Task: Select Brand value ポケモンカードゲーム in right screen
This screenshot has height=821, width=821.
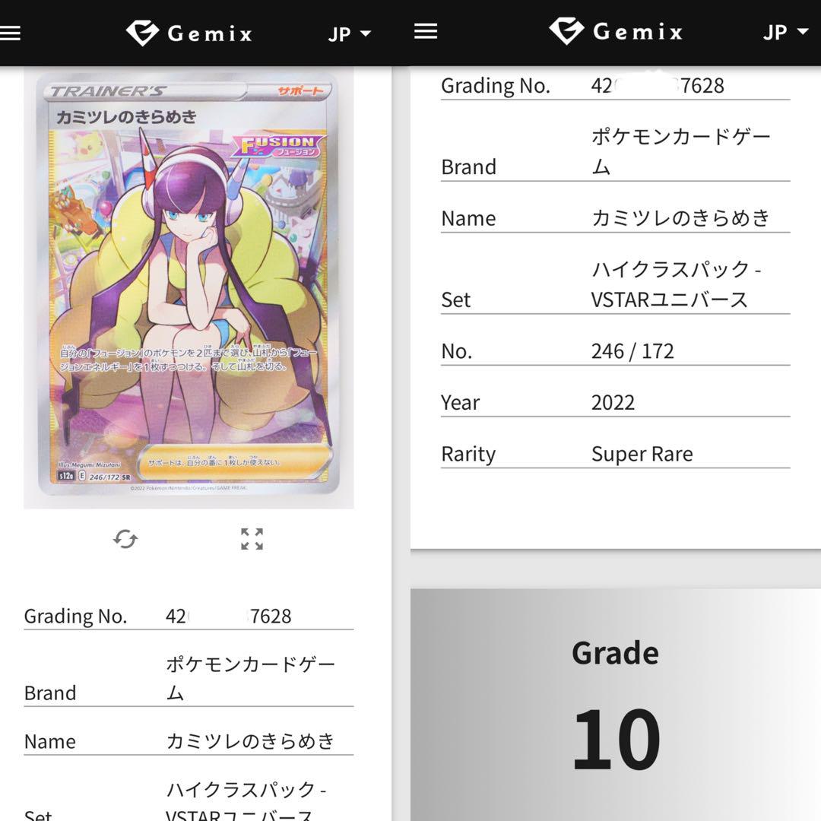Action: [680, 152]
